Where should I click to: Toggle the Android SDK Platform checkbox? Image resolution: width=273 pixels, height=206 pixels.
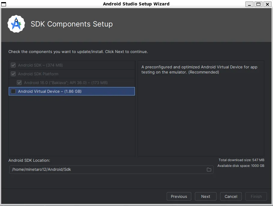click(x=13, y=74)
